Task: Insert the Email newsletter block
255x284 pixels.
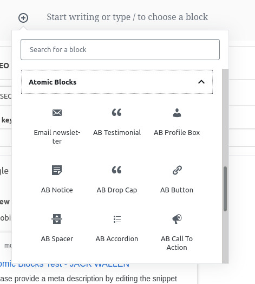Action: [57, 126]
